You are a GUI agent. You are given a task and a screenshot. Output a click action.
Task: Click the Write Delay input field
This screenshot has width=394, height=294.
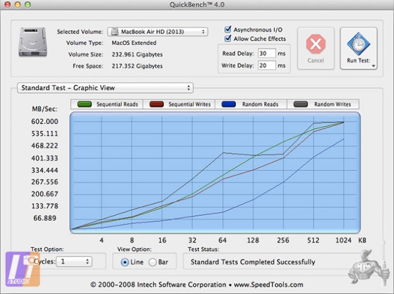267,66
